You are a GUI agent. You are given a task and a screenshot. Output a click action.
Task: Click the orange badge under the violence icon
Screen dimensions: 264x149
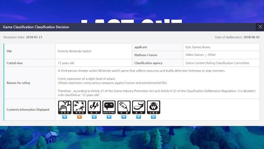tap(80, 117)
